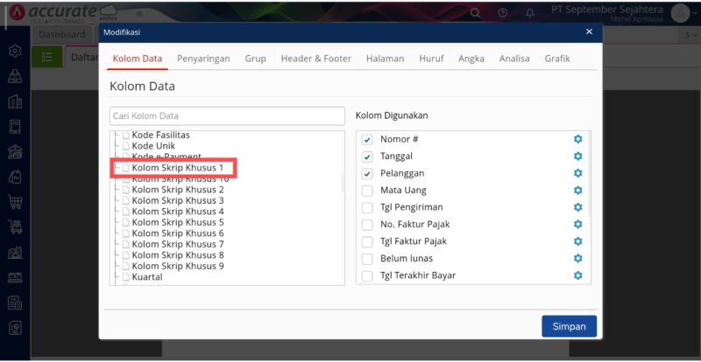This screenshot has height=362, width=701.
Task: Click the search magnifier in top bar
Action: click(x=476, y=13)
